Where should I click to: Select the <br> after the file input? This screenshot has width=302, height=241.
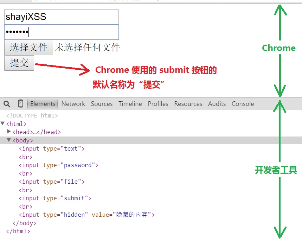click(x=25, y=190)
